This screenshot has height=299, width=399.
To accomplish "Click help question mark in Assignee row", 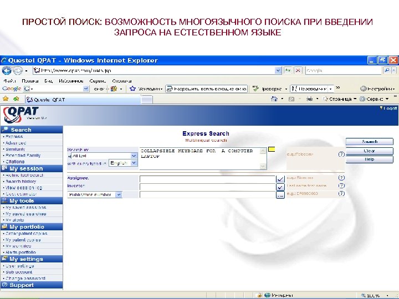I will [x=341, y=178].
